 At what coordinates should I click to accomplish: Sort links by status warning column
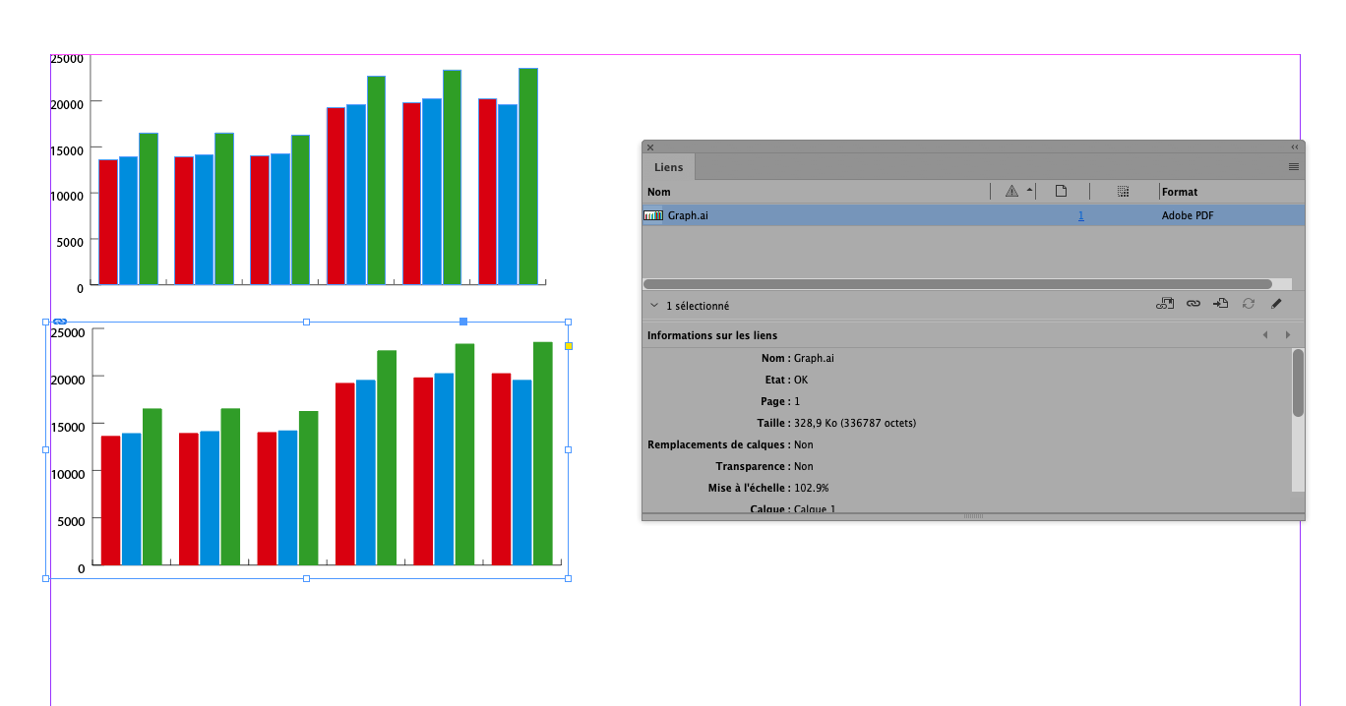[x=1011, y=192]
